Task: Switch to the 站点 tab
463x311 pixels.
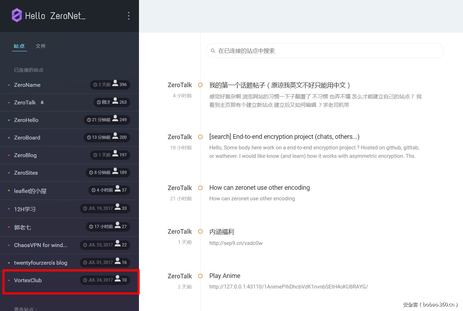Action: [x=19, y=46]
